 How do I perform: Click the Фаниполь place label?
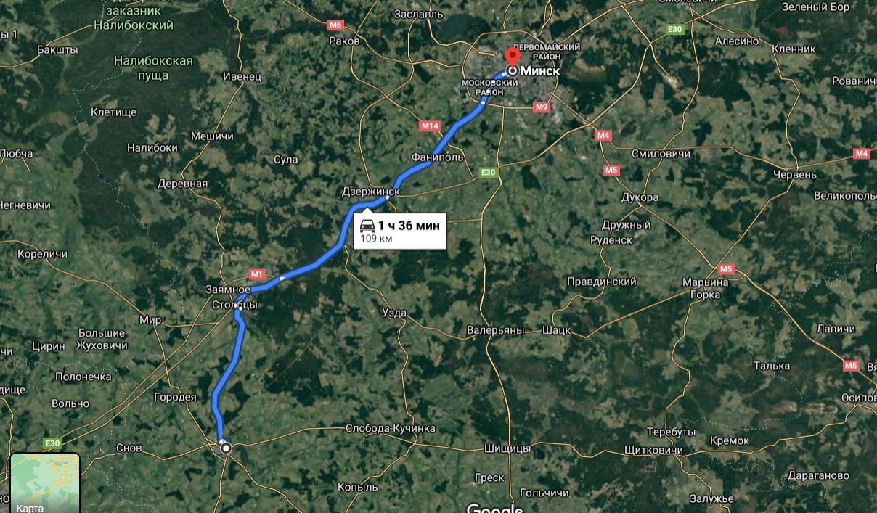point(437,157)
